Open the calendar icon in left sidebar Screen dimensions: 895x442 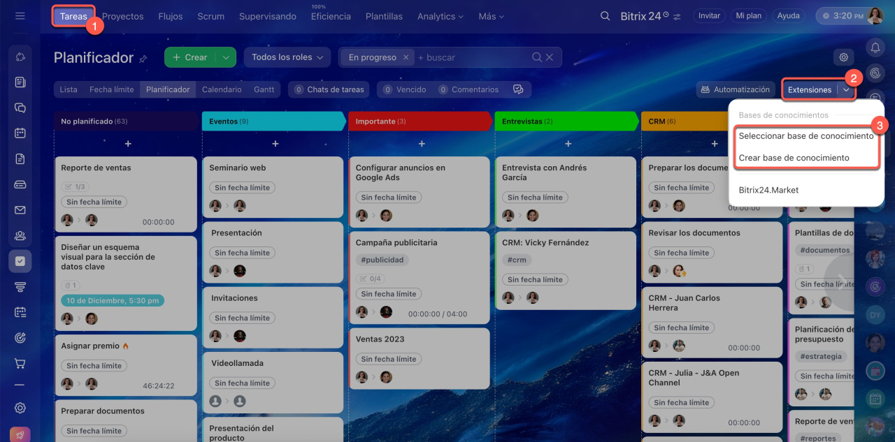pos(20,133)
